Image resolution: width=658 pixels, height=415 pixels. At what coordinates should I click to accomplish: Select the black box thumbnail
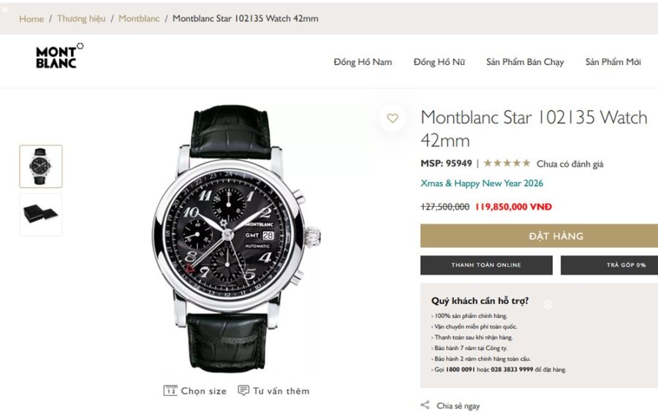coord(41,214)
